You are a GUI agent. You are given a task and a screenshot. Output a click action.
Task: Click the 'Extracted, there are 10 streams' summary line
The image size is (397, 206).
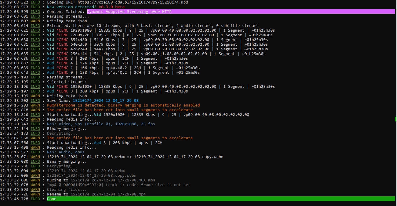[153, 26]
